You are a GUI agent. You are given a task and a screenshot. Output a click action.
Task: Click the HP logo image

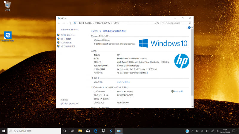[182, 61]
